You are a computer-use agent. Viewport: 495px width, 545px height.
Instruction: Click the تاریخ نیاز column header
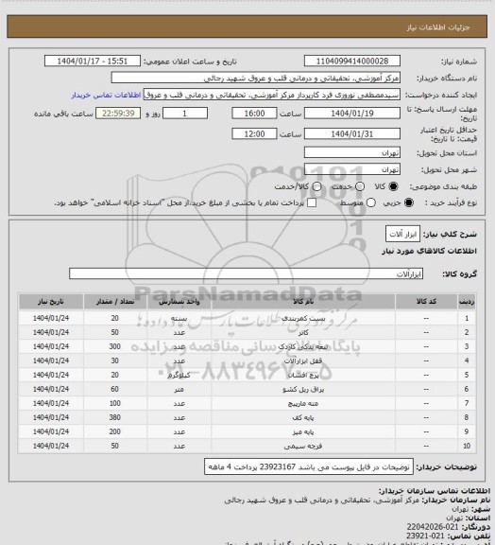click(51, 301)
